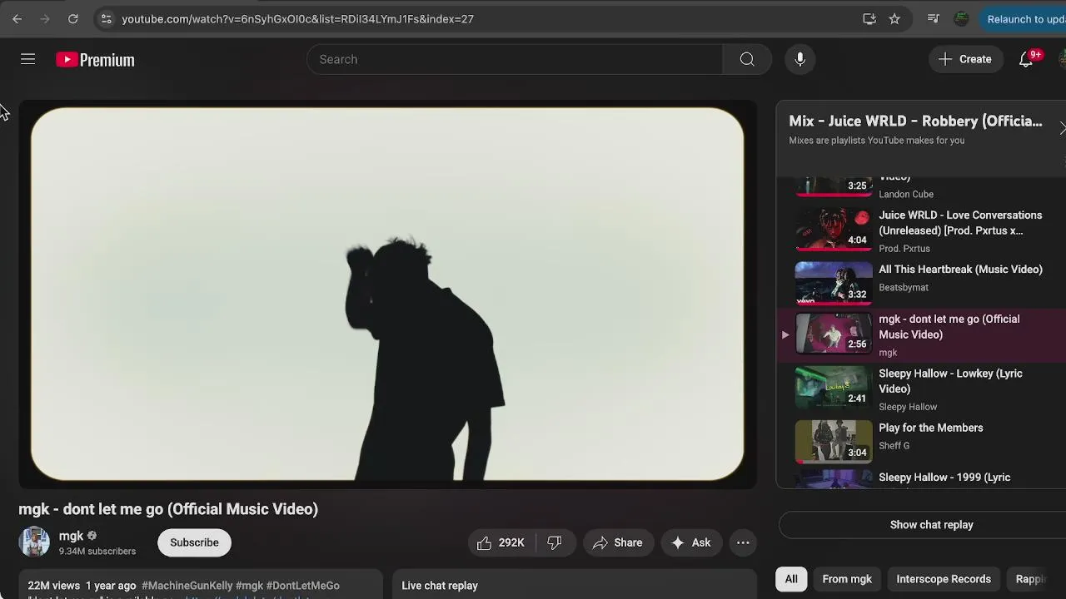Click the video title text
The width and height of the screenshot is (1066, 599).
[168, 509]
